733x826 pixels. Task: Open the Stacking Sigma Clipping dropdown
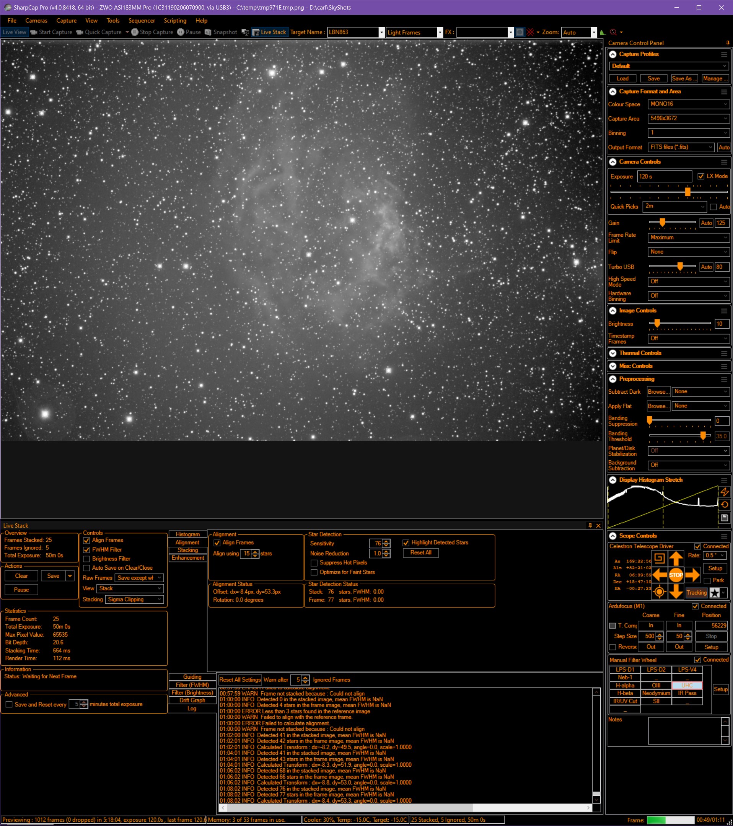point(134,599)
